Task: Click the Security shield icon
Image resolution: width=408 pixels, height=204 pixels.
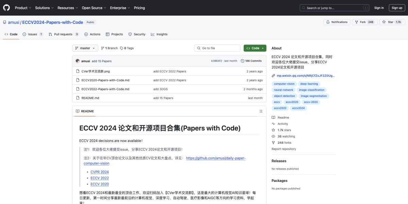Action: [130, 34]
